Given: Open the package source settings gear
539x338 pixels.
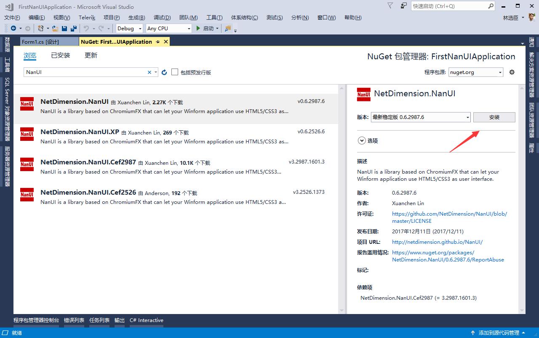Looking at the screenshot, I should pos(512,72).
